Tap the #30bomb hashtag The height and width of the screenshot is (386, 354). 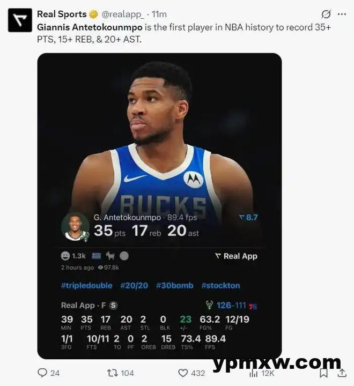(175, 286)
